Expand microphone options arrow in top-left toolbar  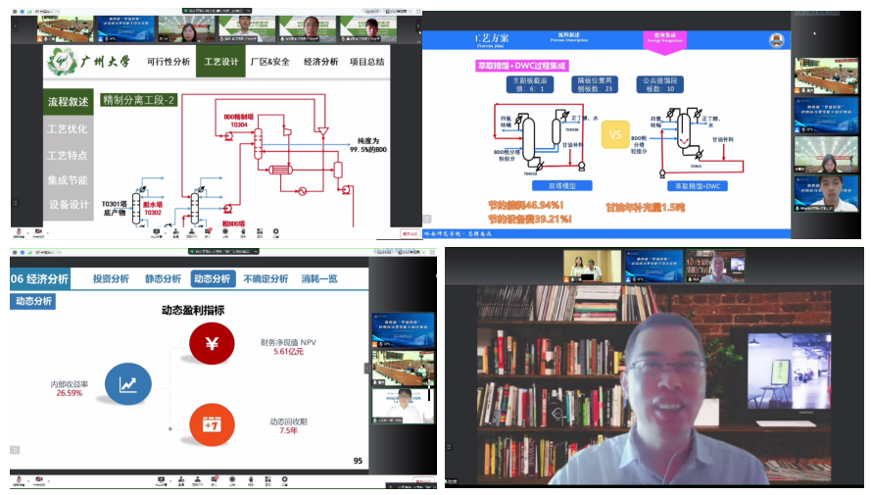coord(27,231)
